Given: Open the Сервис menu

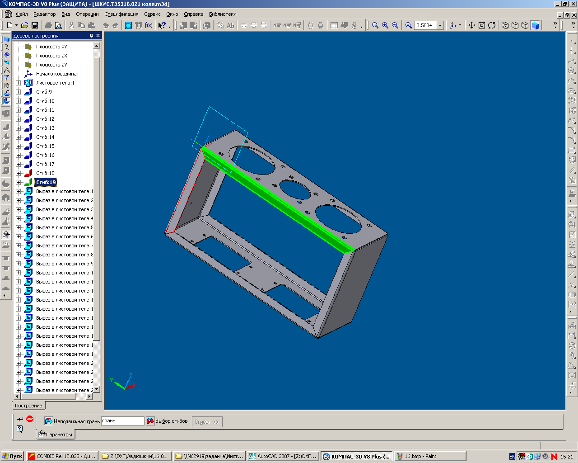Looking at the screenshot, I should (152, 14).
